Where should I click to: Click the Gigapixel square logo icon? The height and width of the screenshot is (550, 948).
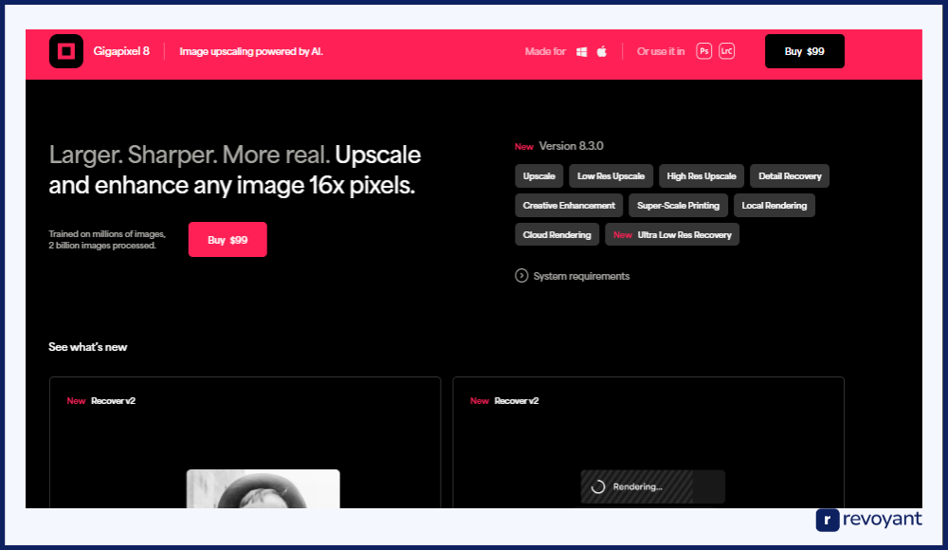66,51
